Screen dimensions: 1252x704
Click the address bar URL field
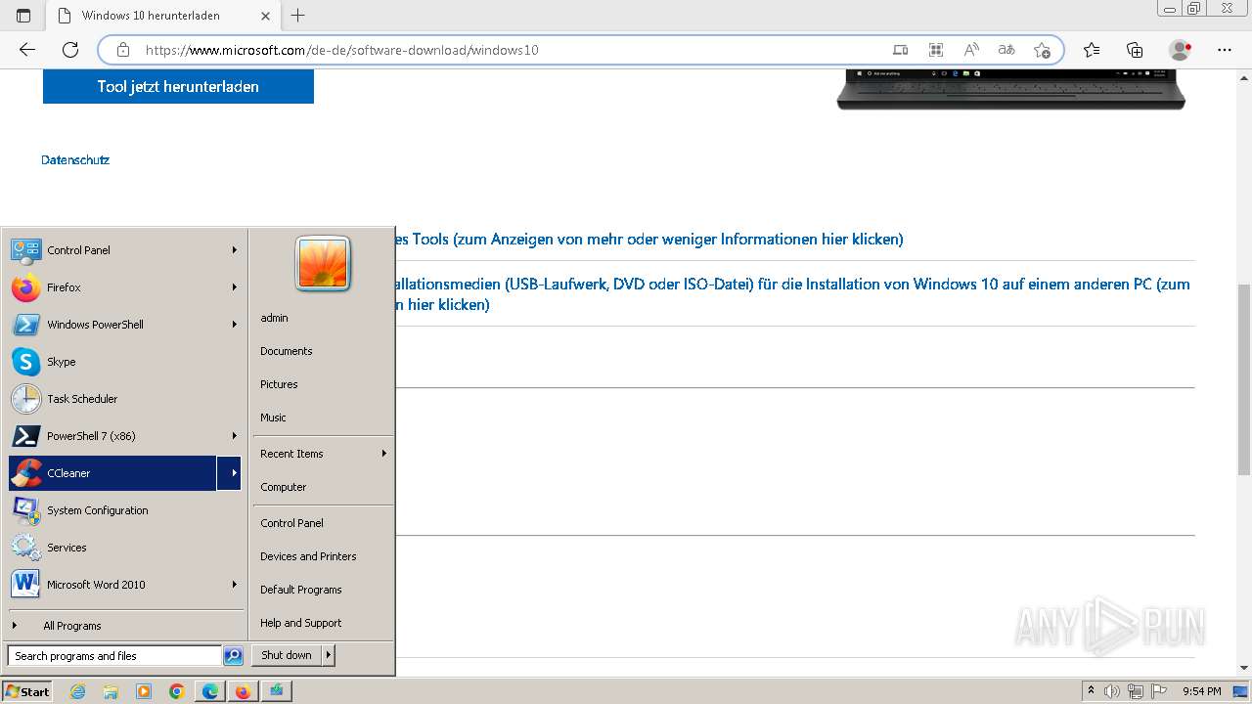pyautogui.click(x=509, y=50)
